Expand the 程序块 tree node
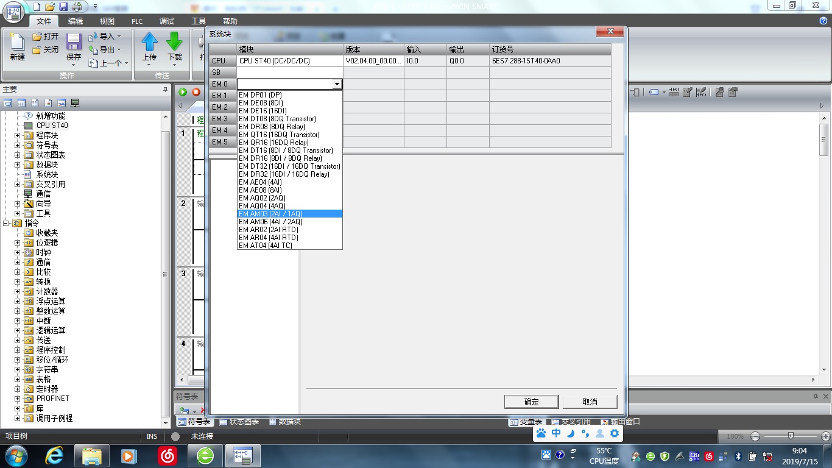This screenshot has width=832, height=468. (x=18, y=135)
